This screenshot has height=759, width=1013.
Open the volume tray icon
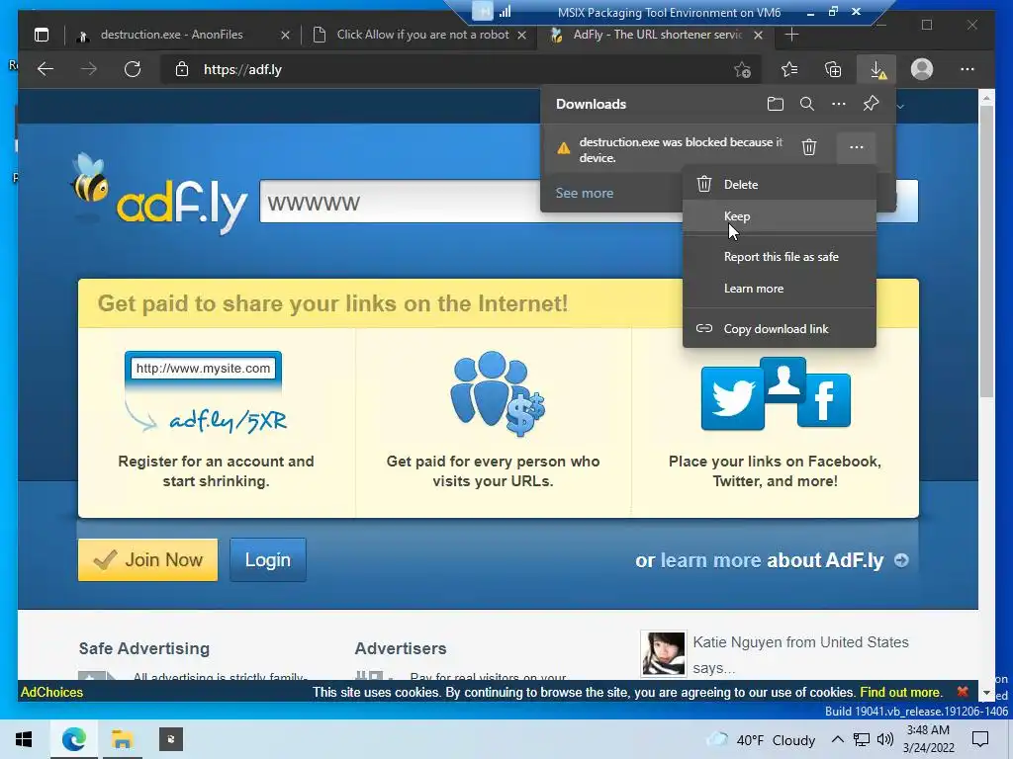click(x=885, y=739)
